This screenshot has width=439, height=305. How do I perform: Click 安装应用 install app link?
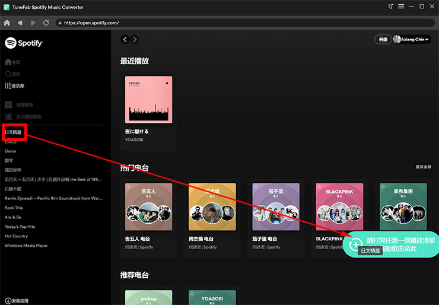point(18,301)
